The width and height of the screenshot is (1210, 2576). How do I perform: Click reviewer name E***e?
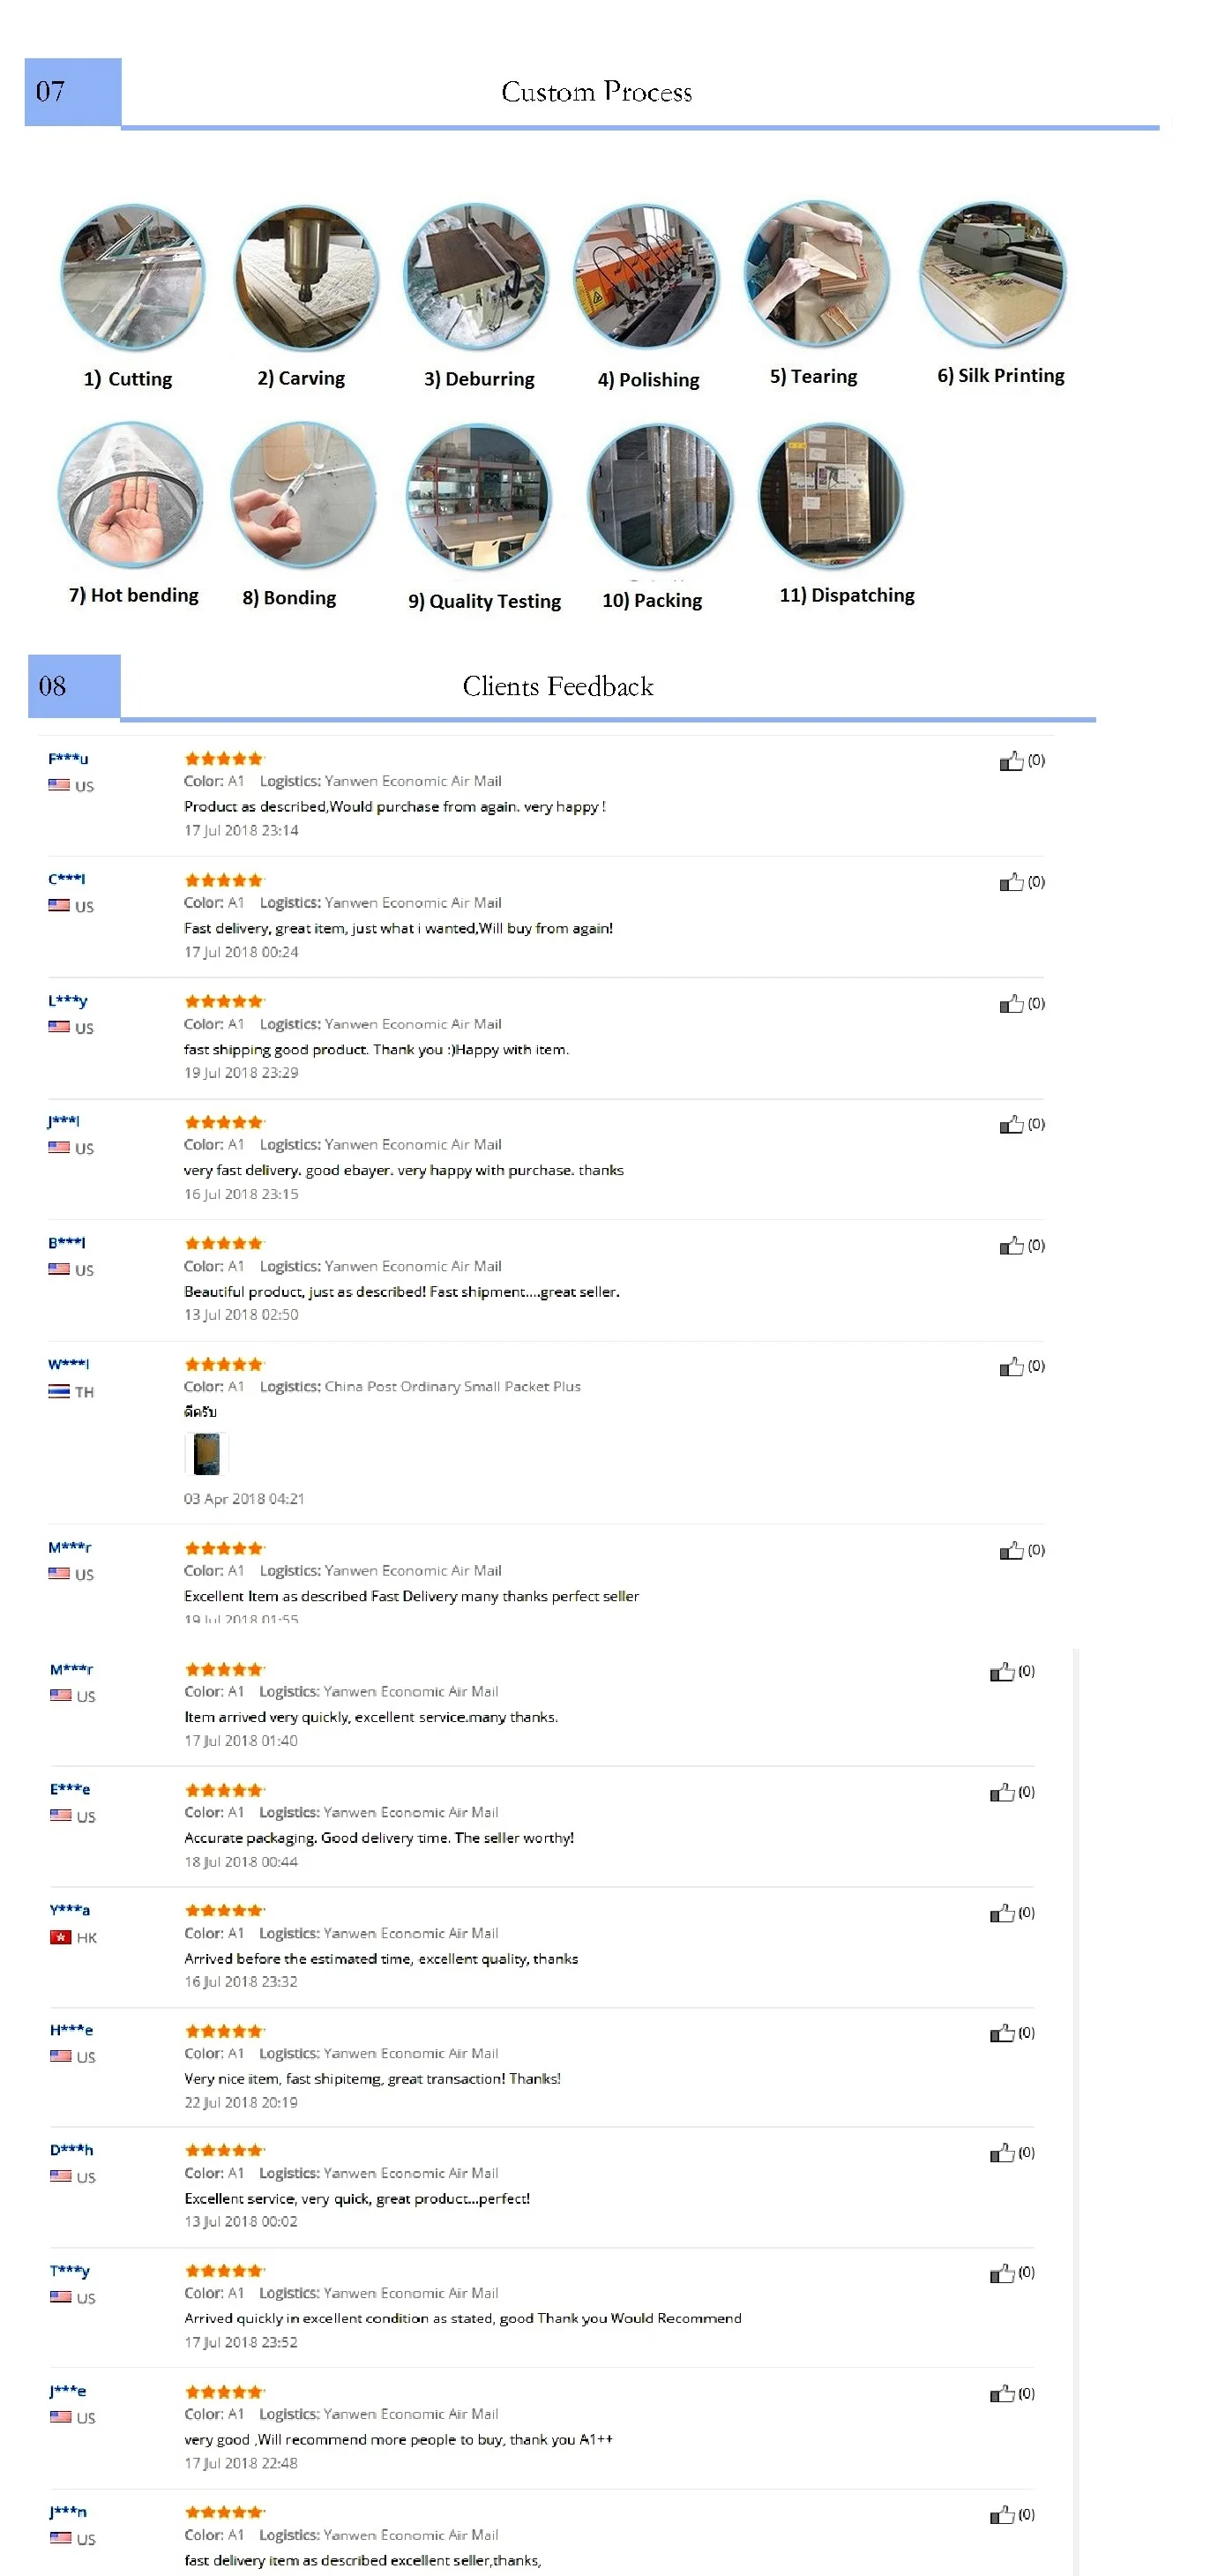70,1788
